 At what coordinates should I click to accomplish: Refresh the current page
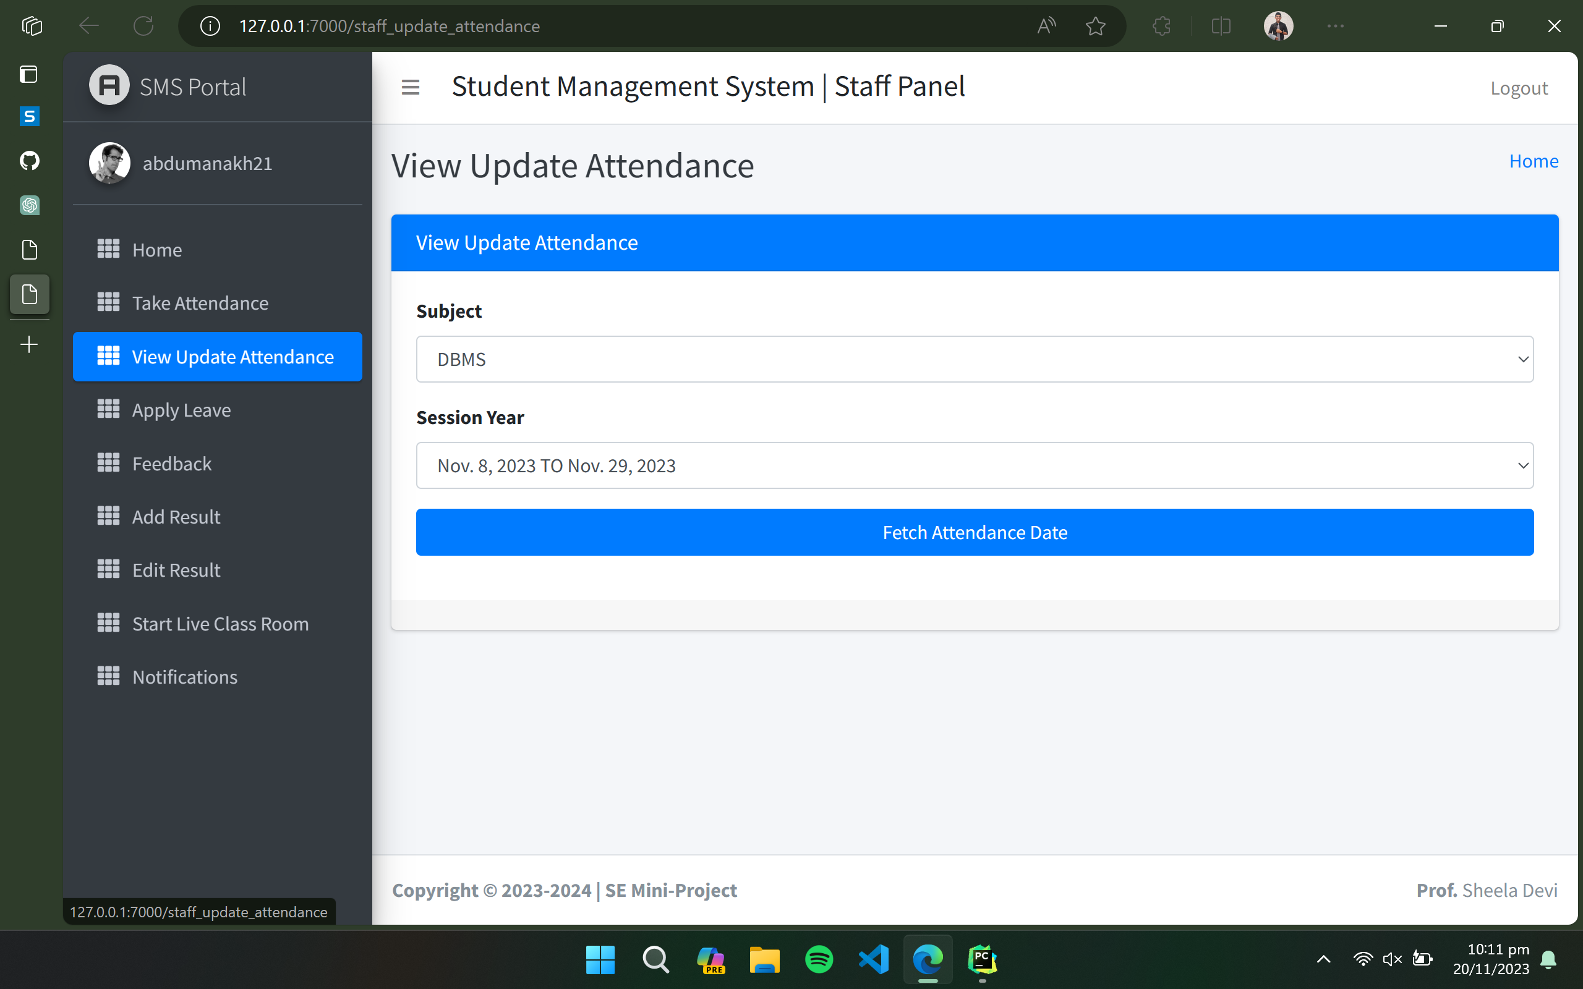pos(143,25)
